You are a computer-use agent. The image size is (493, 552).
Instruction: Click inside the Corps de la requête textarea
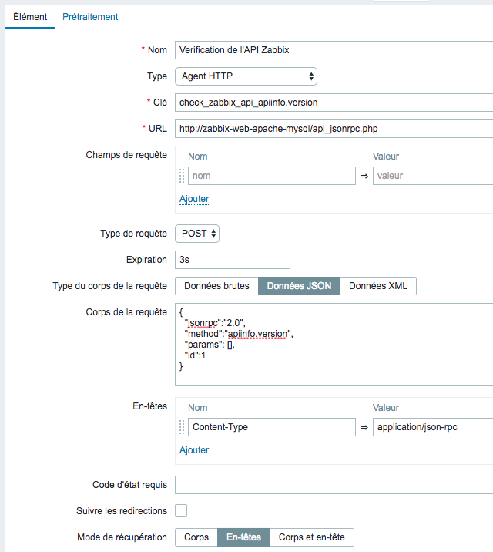pos(334,345)
